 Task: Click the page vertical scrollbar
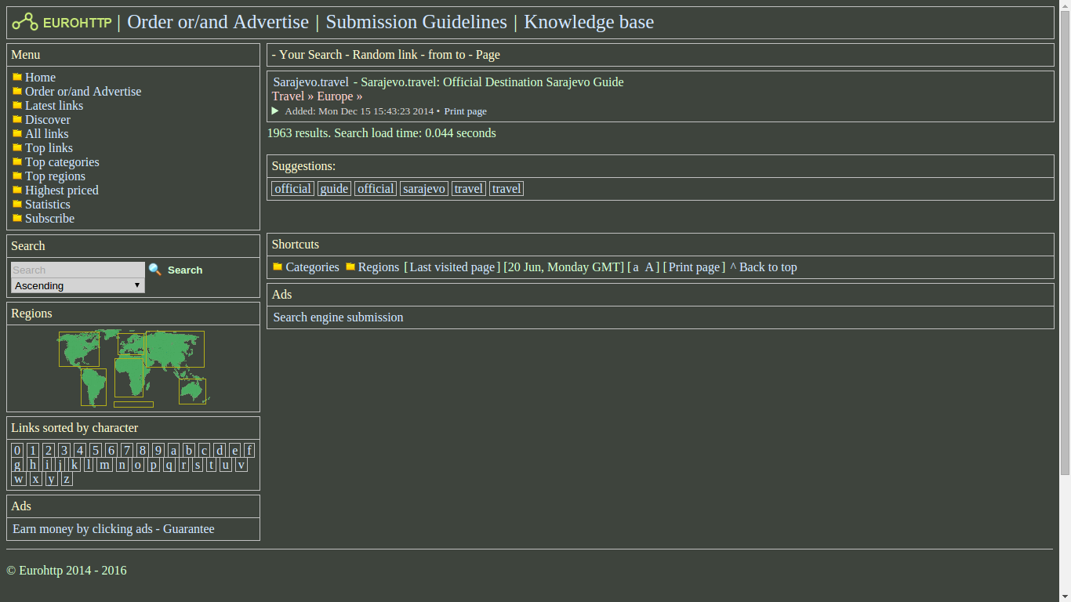click(x=1065, y=243)
